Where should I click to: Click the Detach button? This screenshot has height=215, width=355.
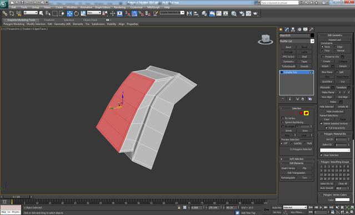coord(343,66)
